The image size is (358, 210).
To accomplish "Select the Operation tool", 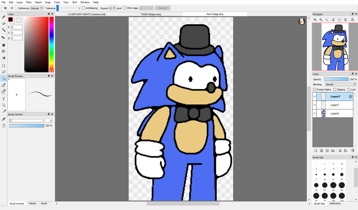I will pyautogui.click(x=4, y=105).
